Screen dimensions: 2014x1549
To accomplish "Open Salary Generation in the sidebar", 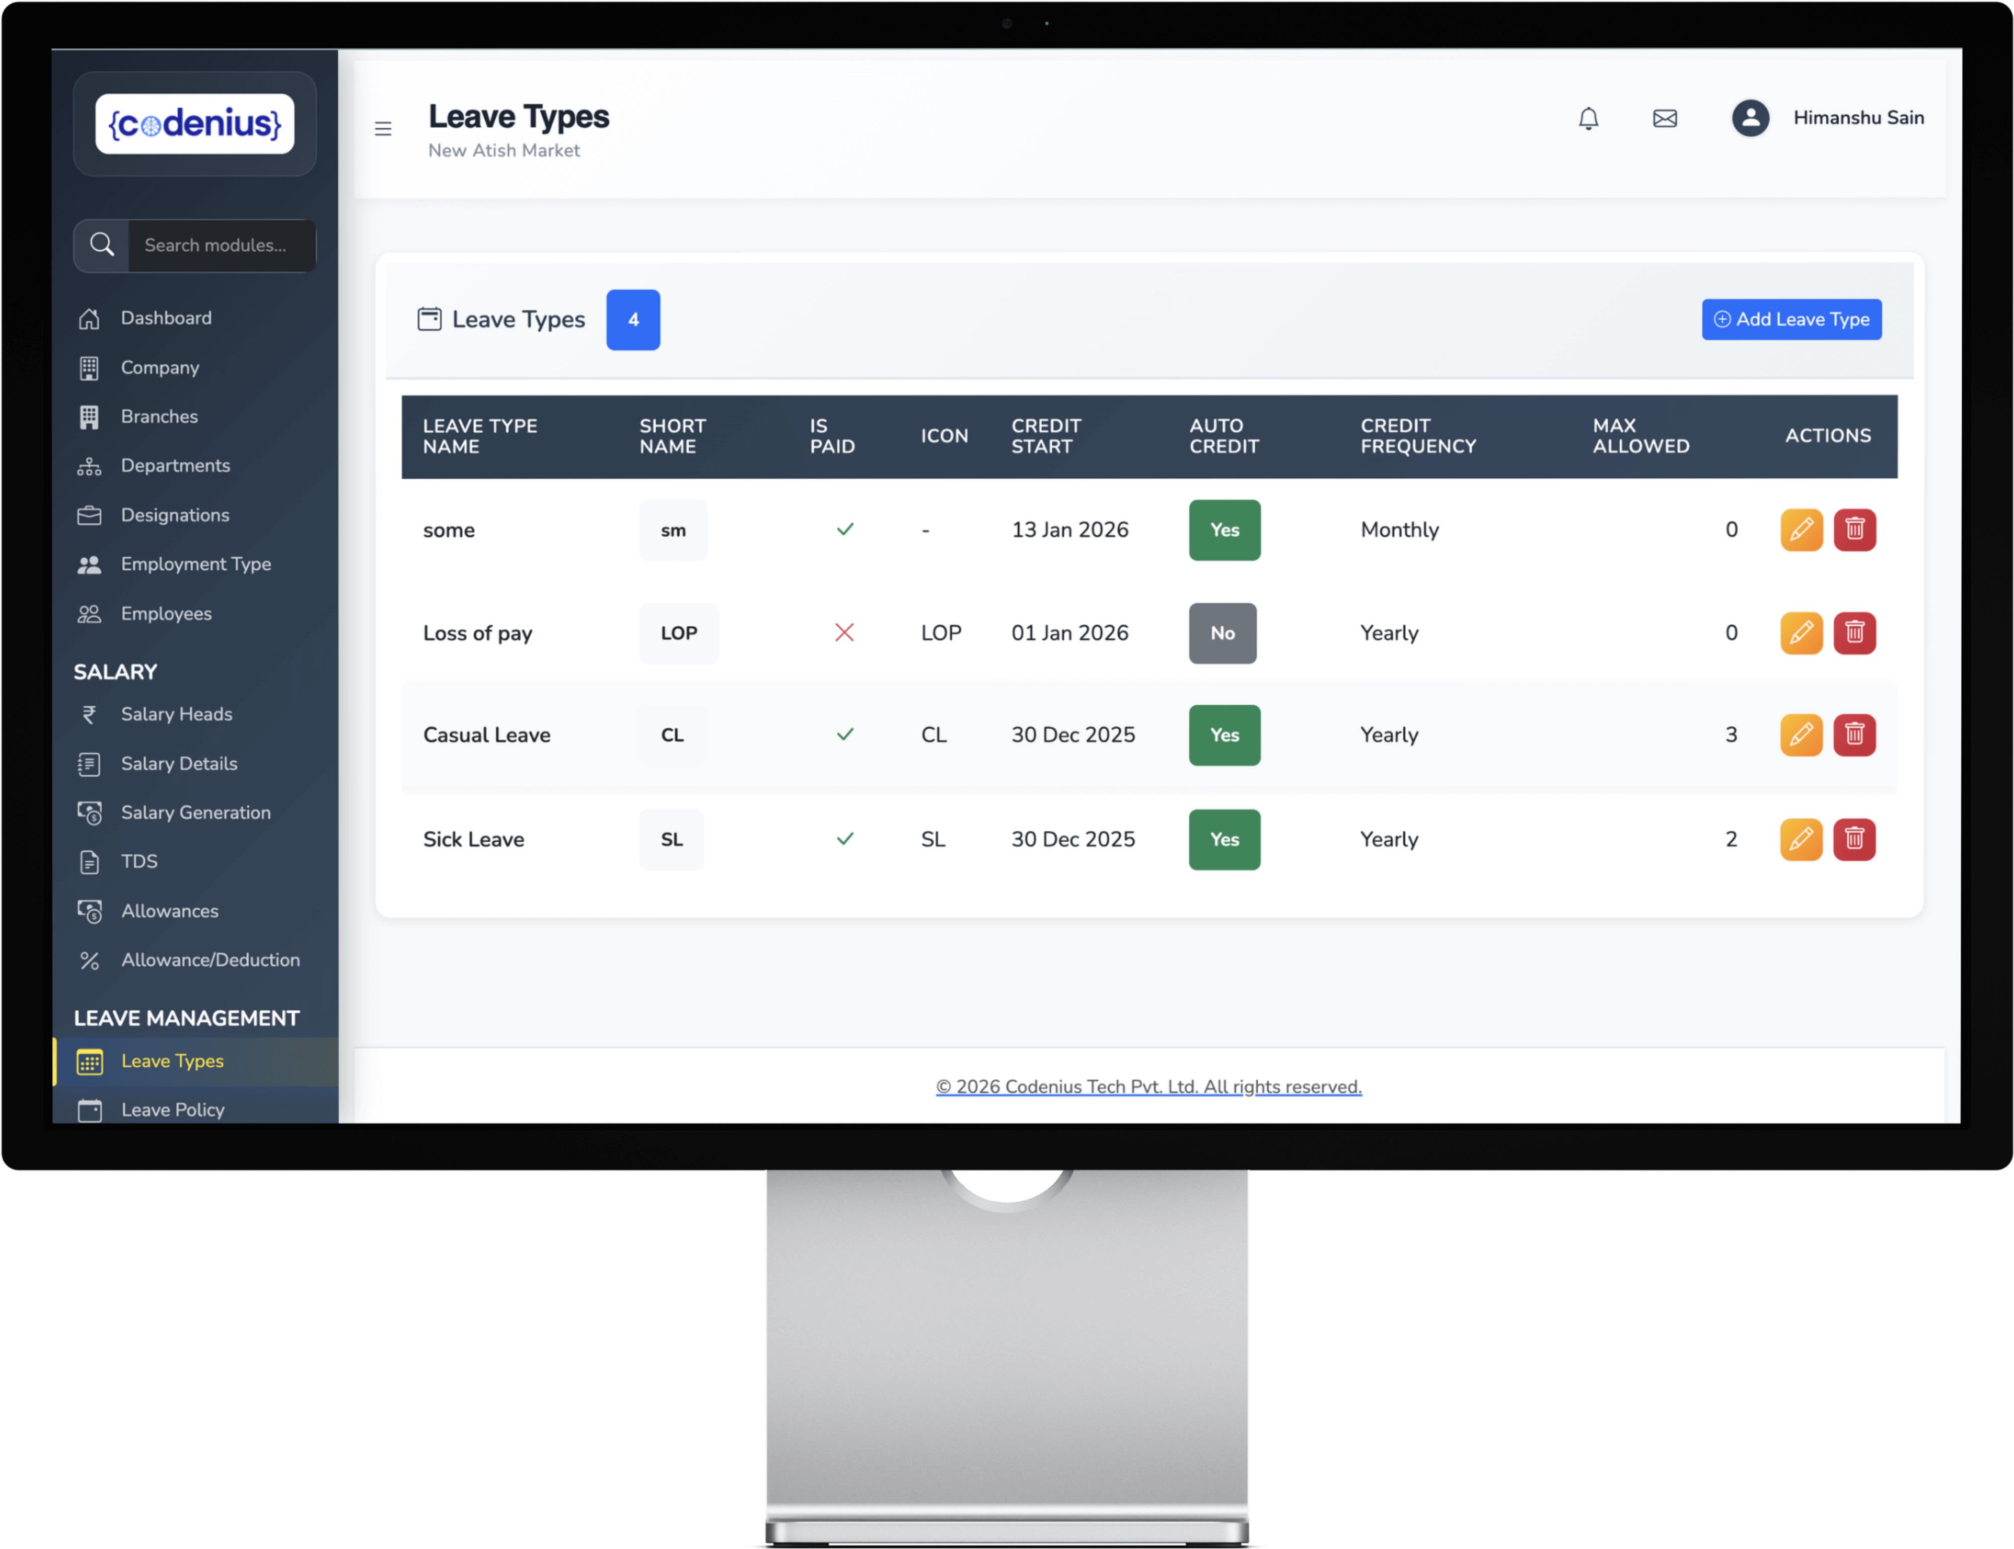I will (x=195, y=813).
